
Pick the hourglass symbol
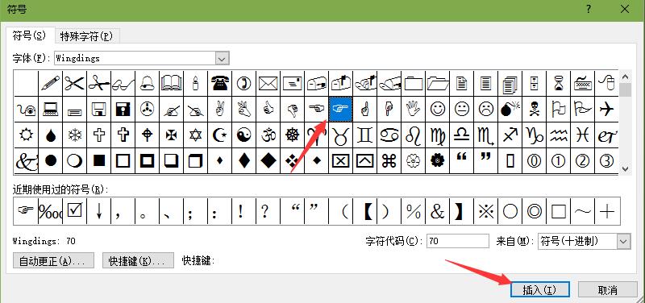[559, 84]
